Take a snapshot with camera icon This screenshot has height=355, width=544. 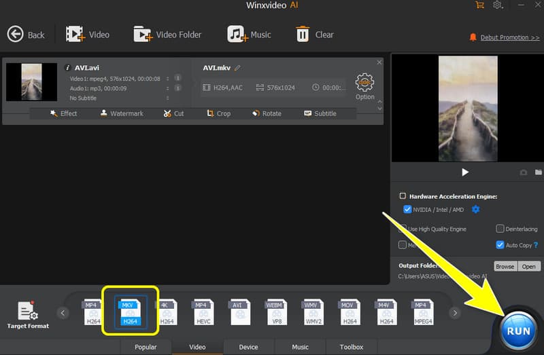[x=524, y=172]
